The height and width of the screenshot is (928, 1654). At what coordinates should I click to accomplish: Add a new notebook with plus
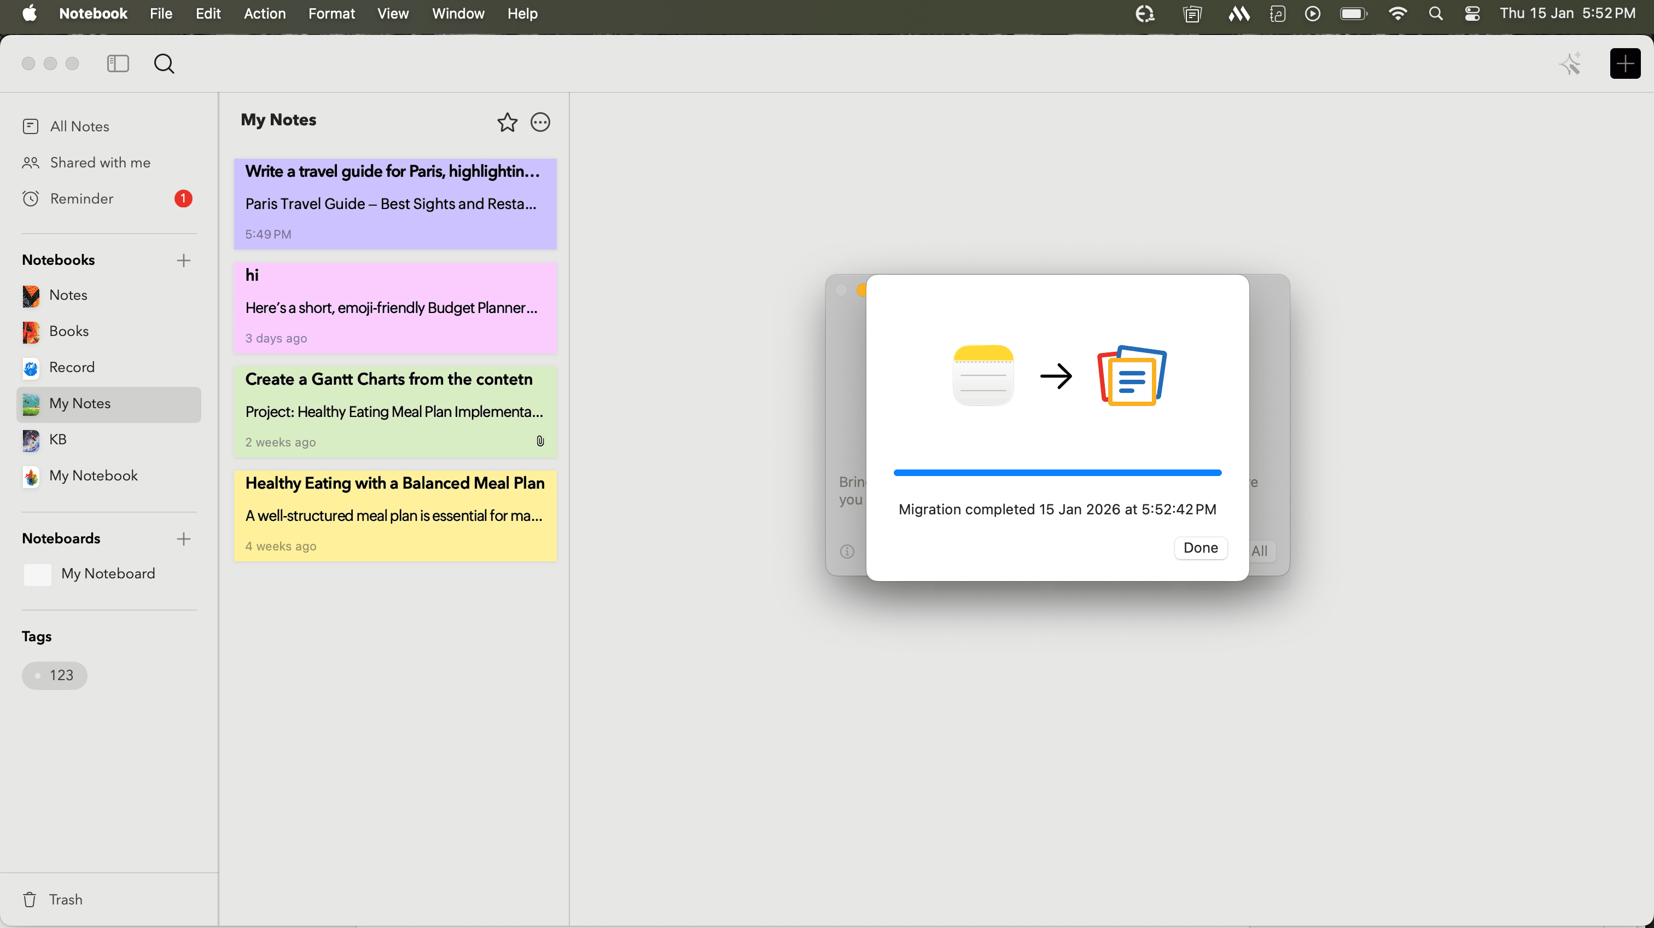tap(184, 260)
